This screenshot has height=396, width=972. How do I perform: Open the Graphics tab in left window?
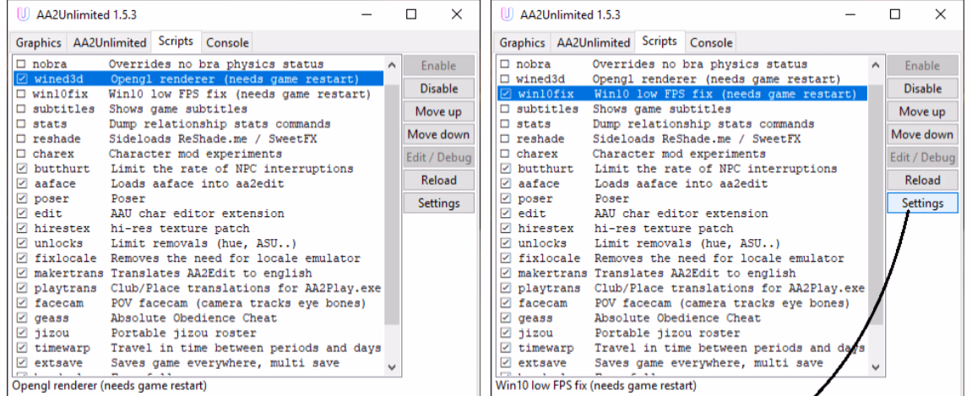pyautogui.click(x=39, y=43)
